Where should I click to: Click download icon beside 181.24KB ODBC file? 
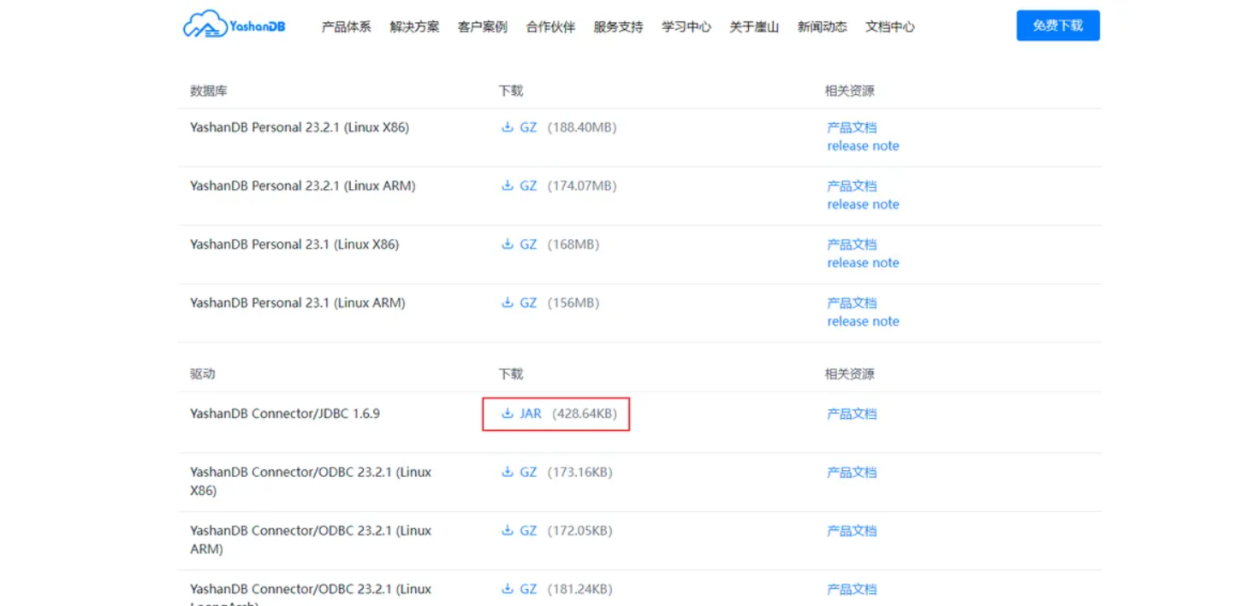507,589
